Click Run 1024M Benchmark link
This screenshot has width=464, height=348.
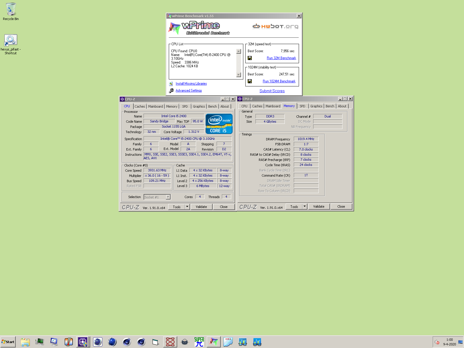point(279,81)
